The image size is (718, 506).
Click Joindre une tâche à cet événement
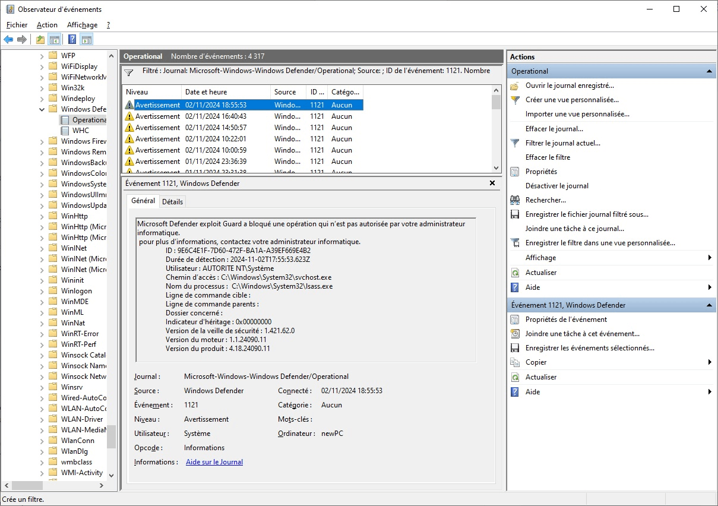point(582,334)
